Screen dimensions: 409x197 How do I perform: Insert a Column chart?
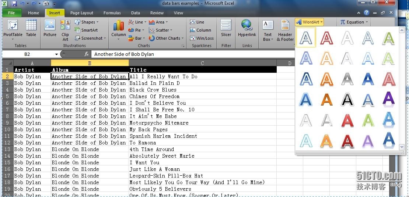coord(119,30)
